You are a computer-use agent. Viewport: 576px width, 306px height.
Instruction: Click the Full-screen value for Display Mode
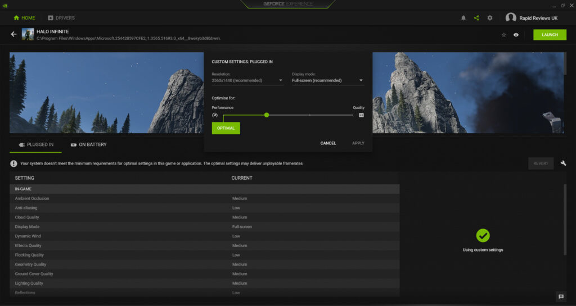tap(242, 227)
